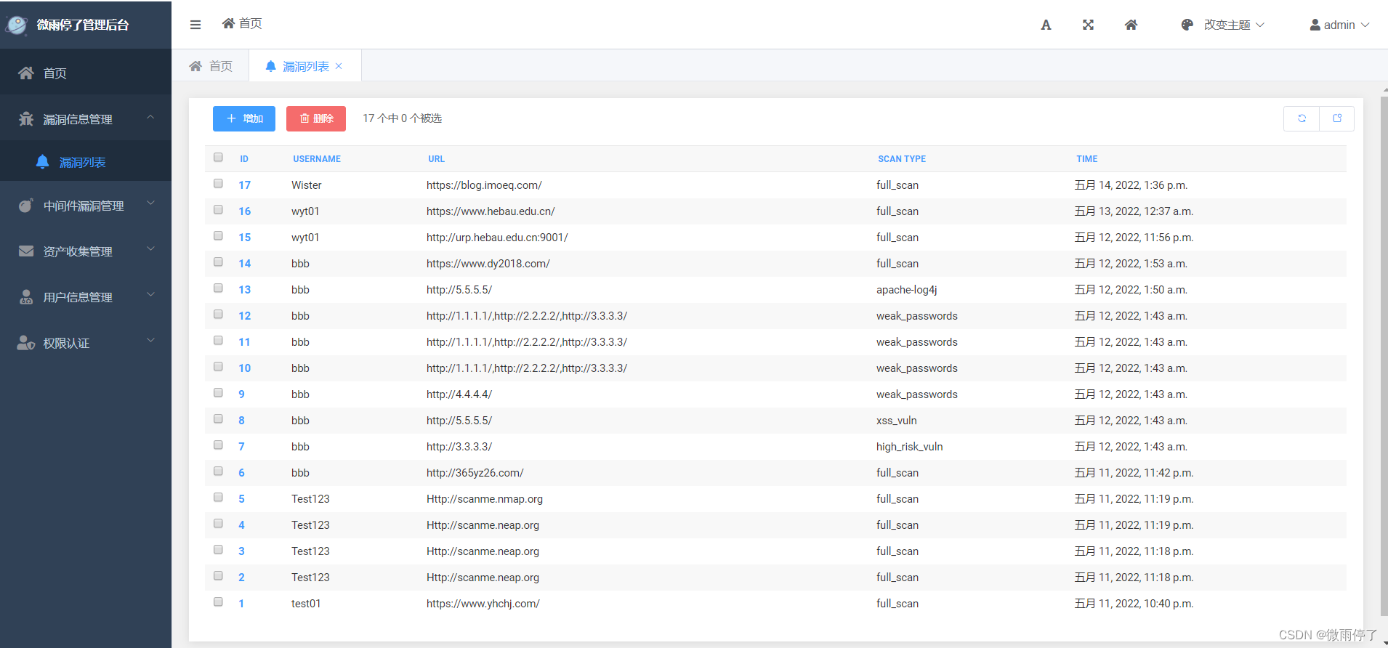The width and height of the screenshot is (1388, 648).
Task: Sort by the USERNAME column header
Action: pyautogui.click(x=317, y=159)
